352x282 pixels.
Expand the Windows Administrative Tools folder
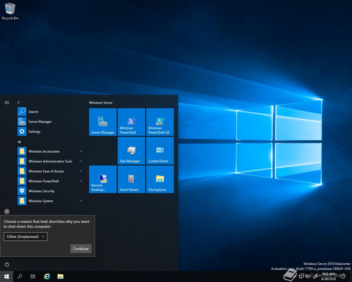tap(51, 161)
